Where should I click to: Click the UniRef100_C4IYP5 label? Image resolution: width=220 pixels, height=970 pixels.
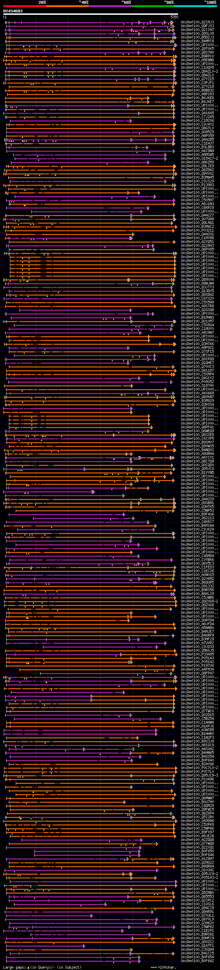(x=197, y=438)
